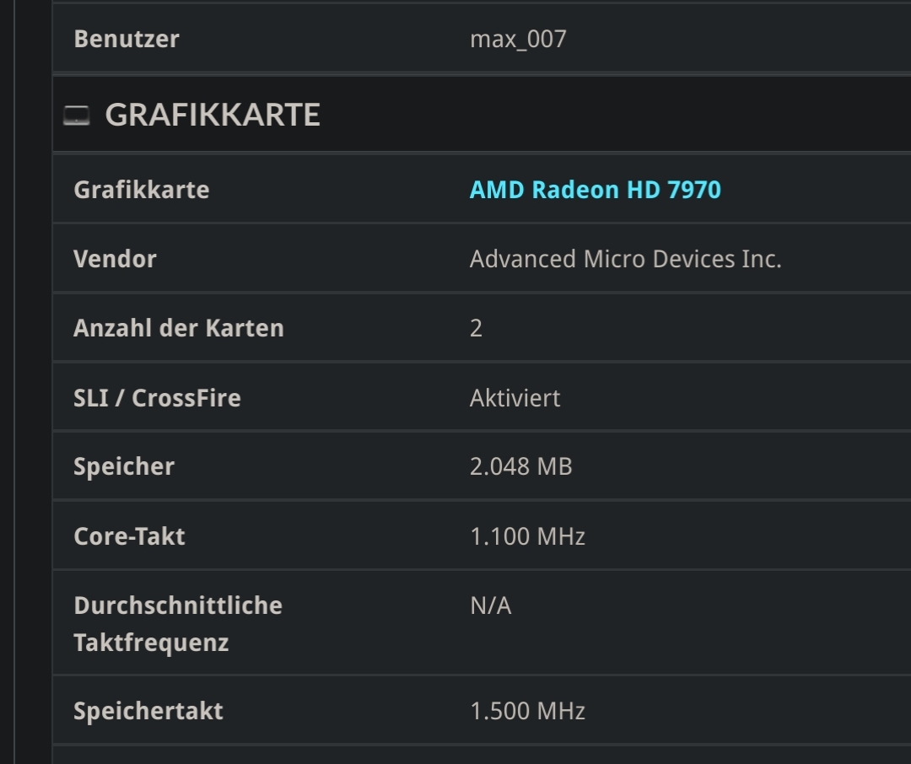This screenshot has width=911, height=764.
Task: Click the Aktiviert status text
Action: [515, 397]
